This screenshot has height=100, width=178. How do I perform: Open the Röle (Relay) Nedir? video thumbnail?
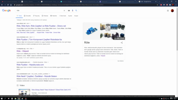(x=24, y=92)
